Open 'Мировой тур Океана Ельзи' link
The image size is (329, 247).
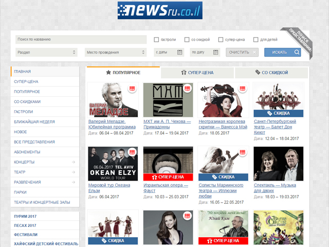109,188
